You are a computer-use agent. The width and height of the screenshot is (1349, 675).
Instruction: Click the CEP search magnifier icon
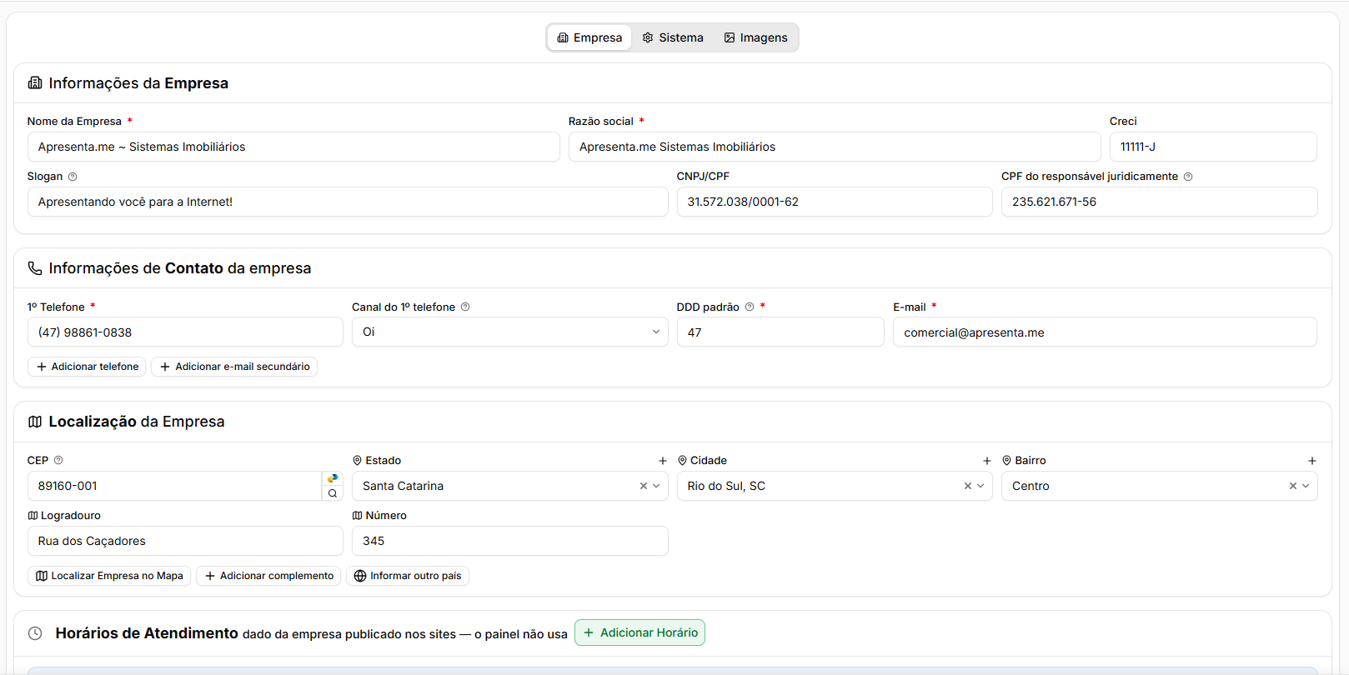click(x=333, y=493)
